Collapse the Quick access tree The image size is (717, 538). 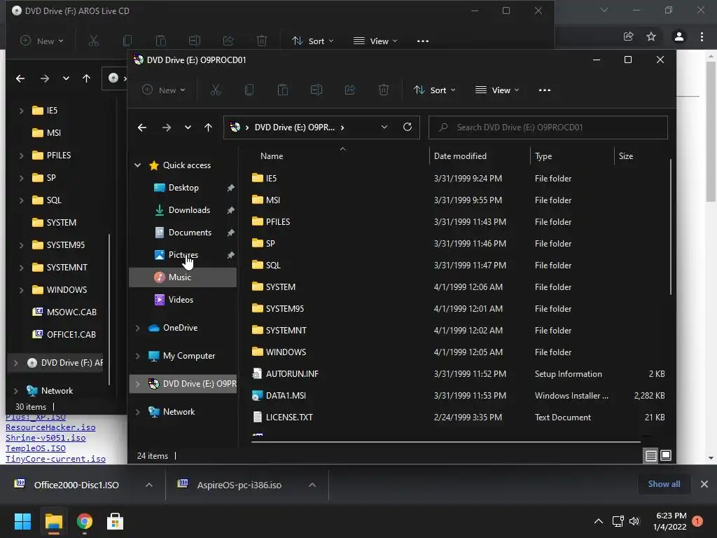(x=137, y=165)
